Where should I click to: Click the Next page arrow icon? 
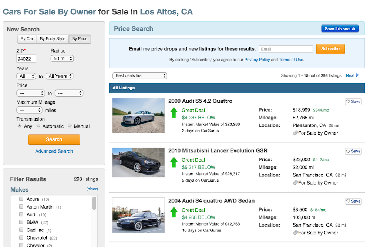tap(357, 75)
